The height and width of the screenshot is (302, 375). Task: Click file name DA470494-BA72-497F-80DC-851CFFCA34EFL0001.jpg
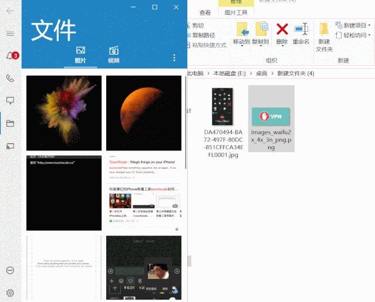223,144
